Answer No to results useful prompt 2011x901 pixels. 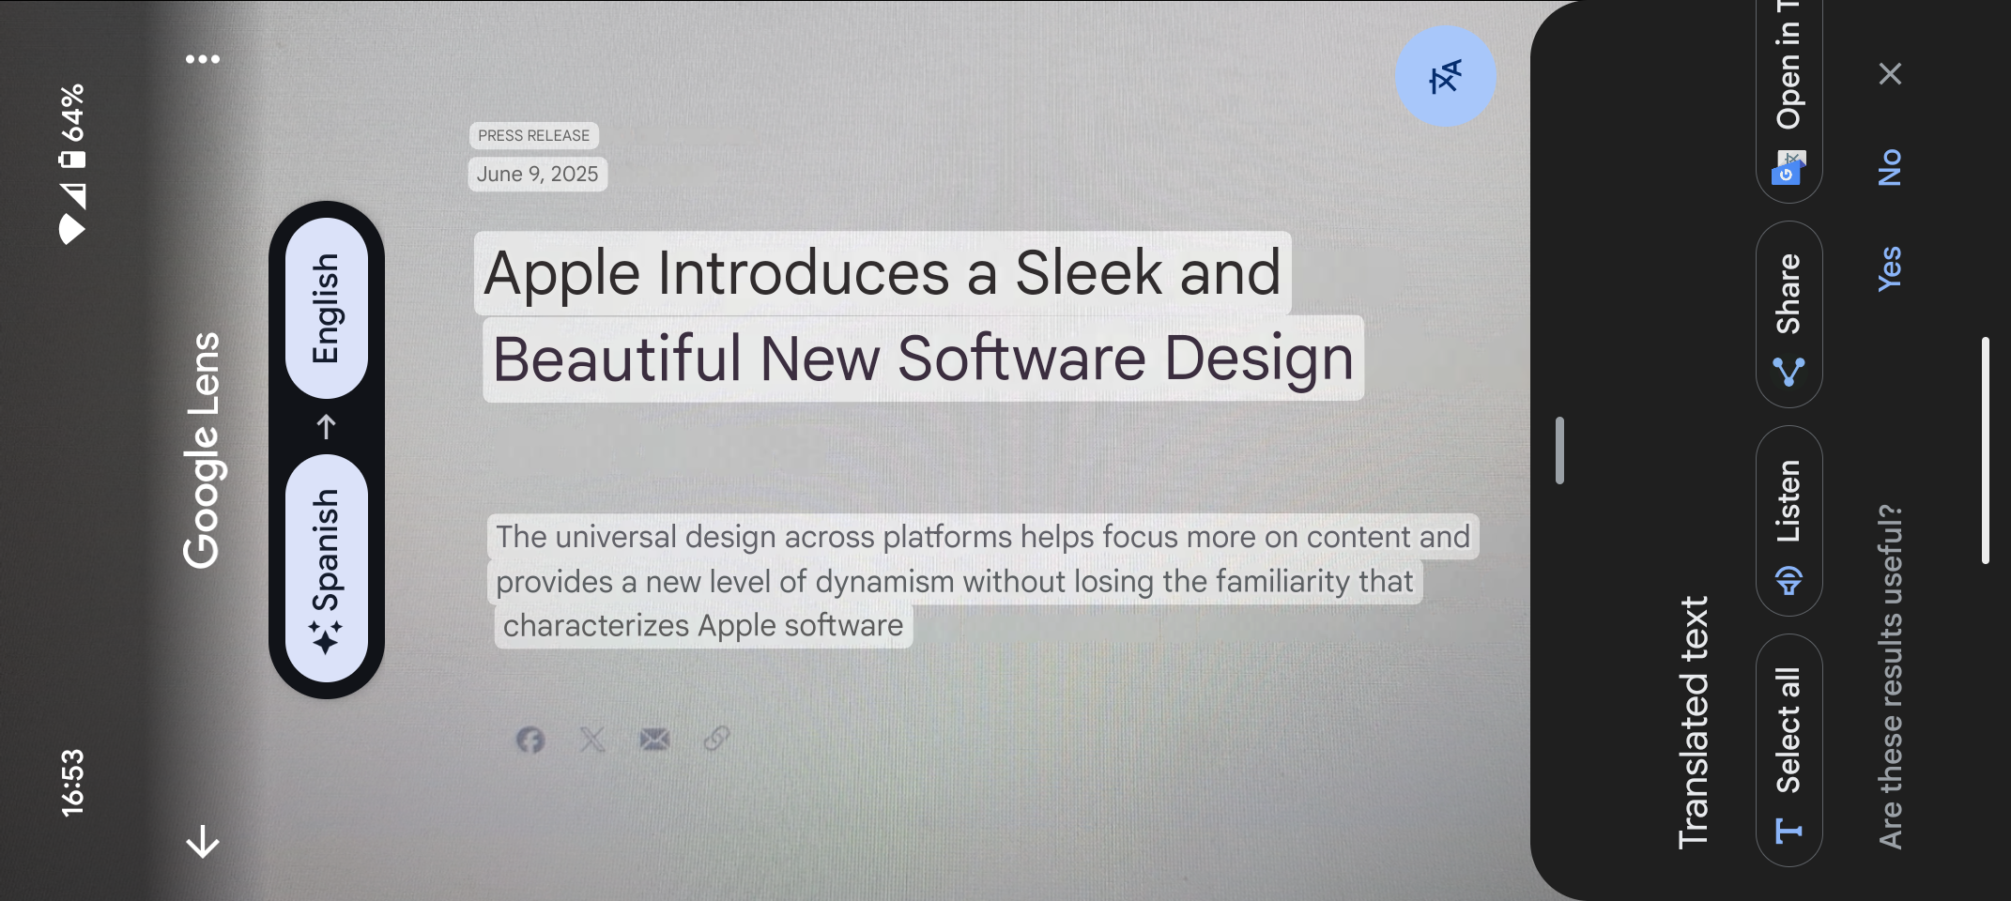pos(1889,168)
